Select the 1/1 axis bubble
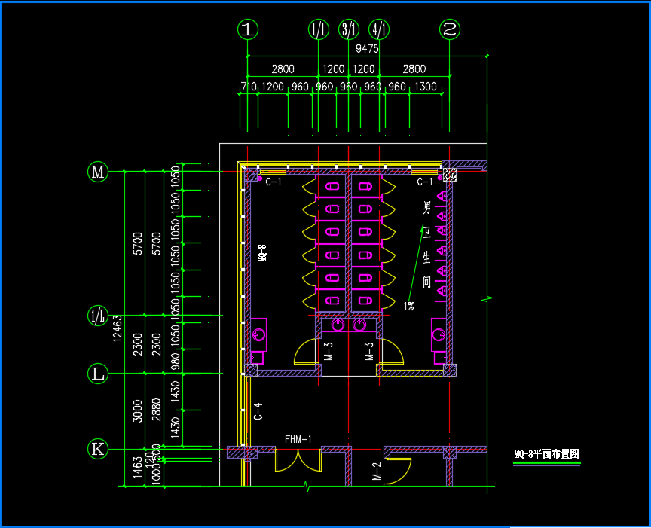 tap(319, 29)
